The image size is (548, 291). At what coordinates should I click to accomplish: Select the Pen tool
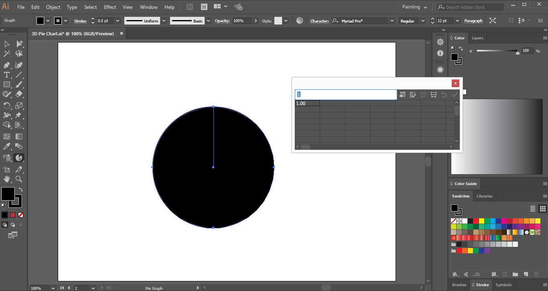[x=7, y=65]
